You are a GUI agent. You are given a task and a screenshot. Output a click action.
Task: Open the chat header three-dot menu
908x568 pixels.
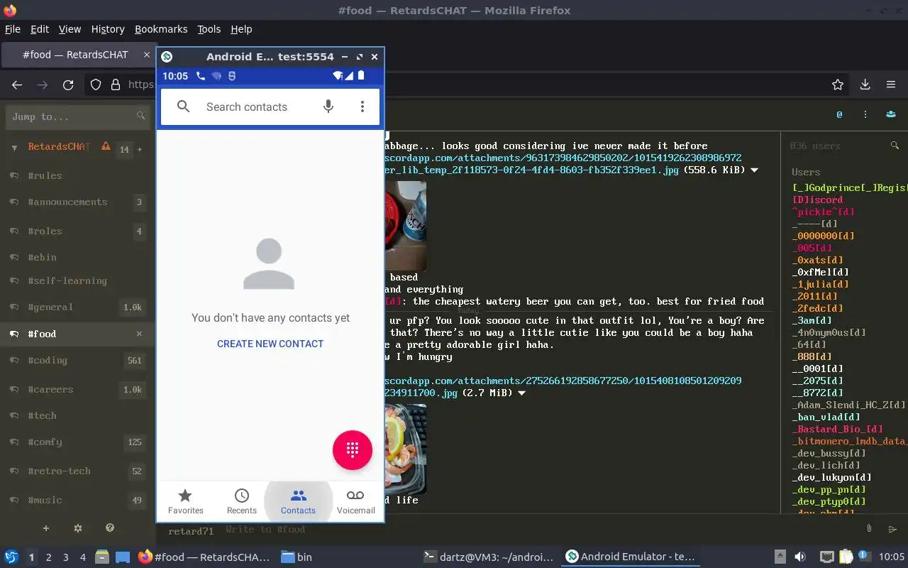(865, 114)
